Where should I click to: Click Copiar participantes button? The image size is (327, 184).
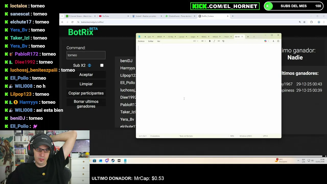click(86, 93)
